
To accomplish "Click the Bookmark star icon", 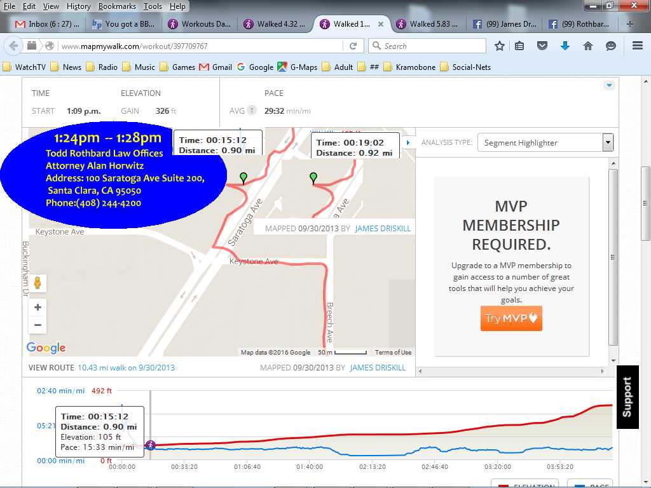I will (500, 46).
